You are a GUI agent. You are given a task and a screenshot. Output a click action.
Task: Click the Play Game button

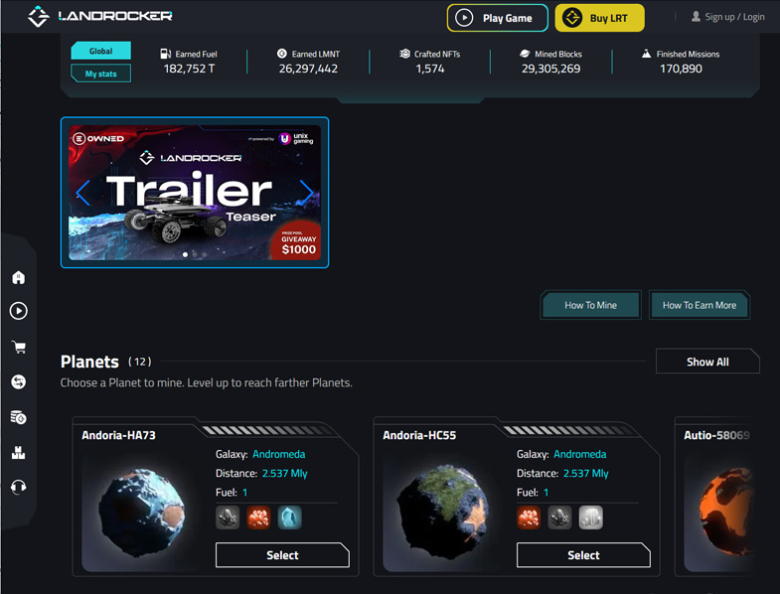click(x=498, y=18)
